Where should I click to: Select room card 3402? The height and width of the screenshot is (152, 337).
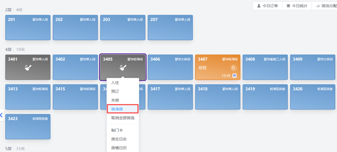click(x=75, y=67)
